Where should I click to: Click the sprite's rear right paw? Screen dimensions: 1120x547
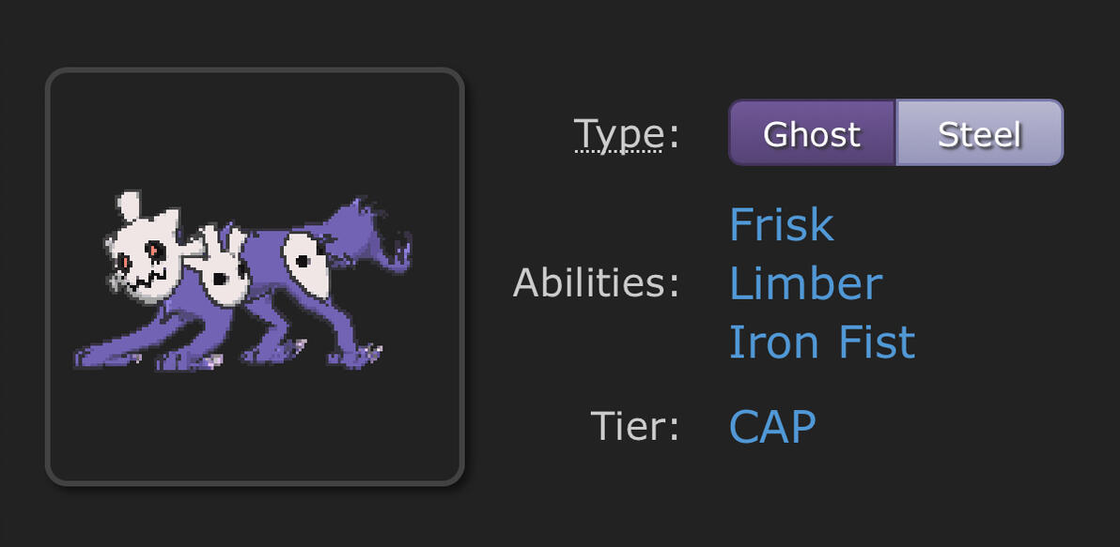coord(362,355)
